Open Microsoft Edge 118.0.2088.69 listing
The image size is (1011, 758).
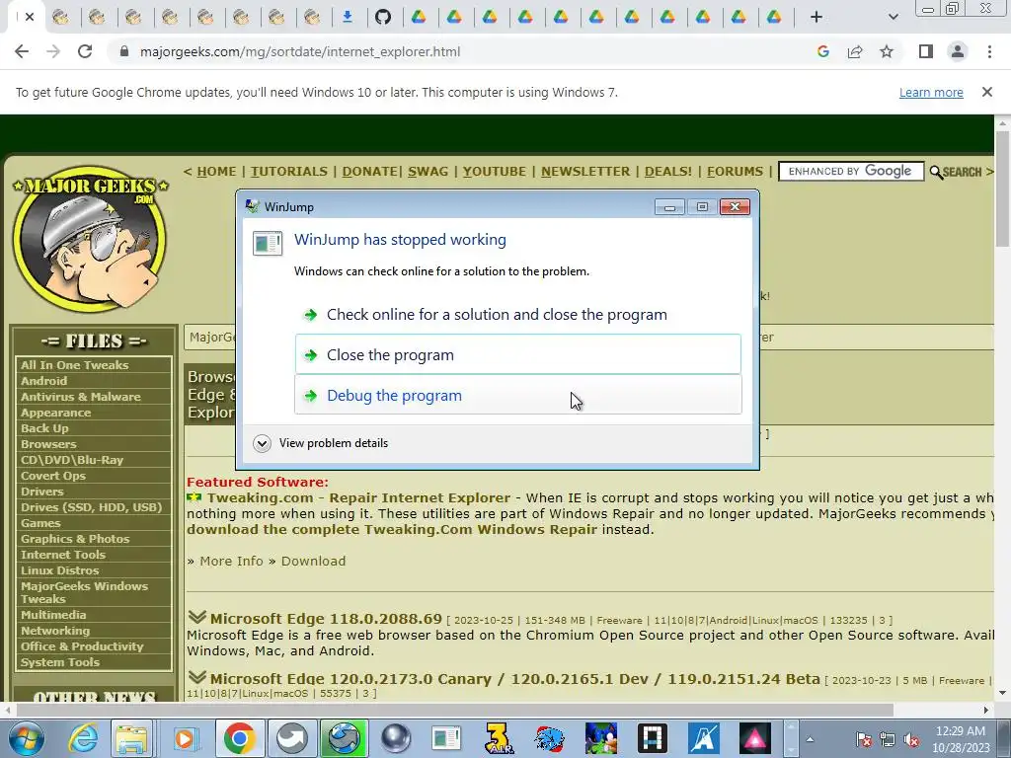point(326,619)
